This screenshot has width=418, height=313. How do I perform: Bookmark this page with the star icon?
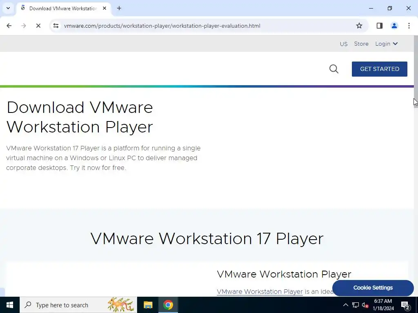point(359,26)
